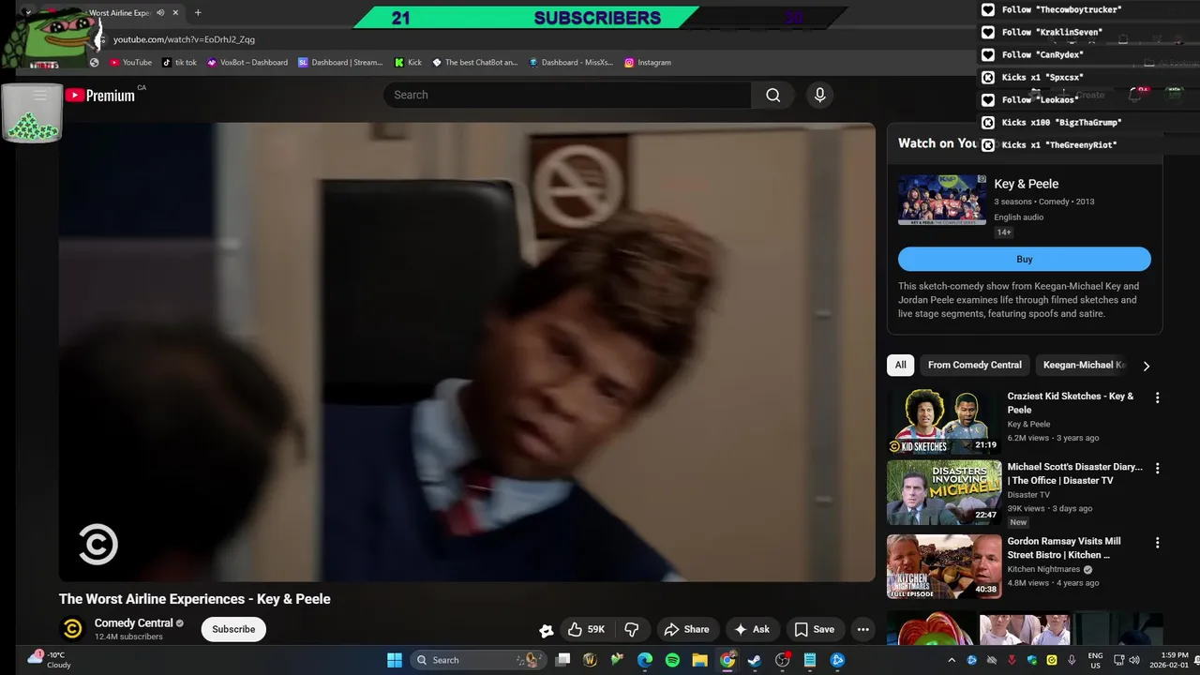
Task: Open the VoxBot – Dashboard bookmark
Action: [x=247, y=62]
